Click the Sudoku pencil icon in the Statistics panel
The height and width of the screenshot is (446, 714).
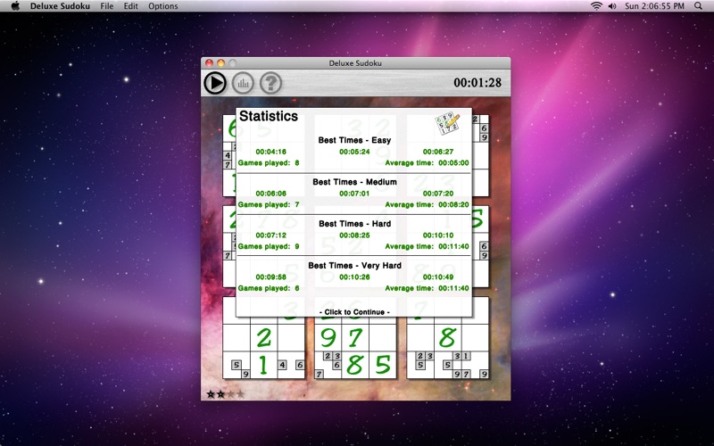[x=448, y=123]
